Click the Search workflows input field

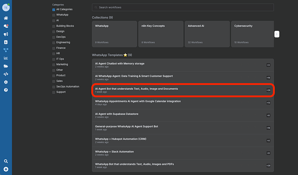[x=183, y=7]
